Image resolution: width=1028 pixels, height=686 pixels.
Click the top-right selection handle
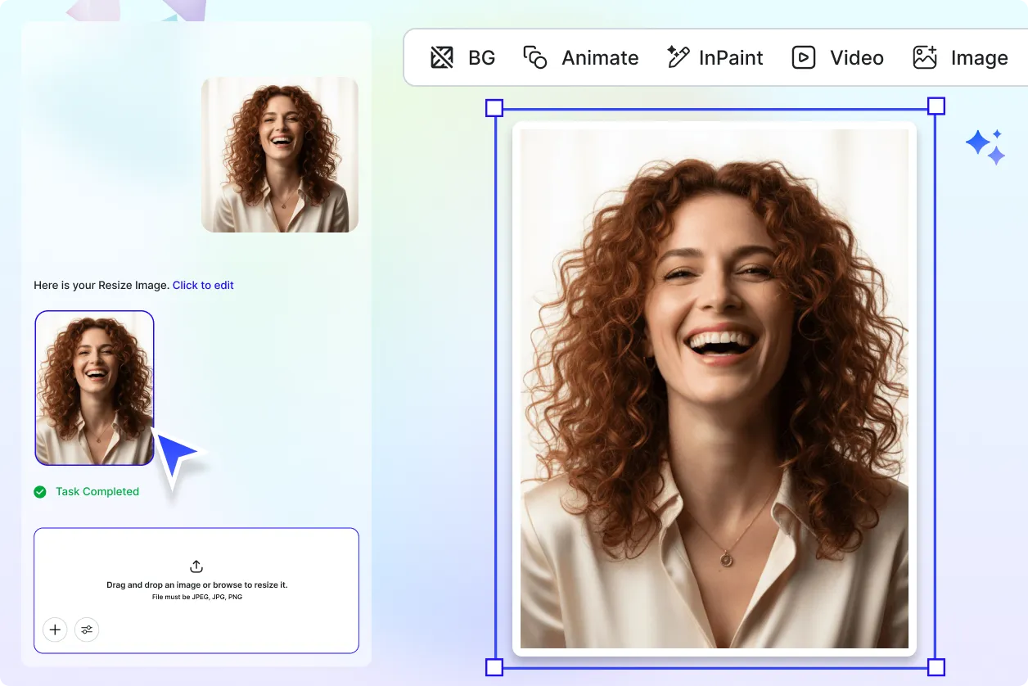pos(936,106)
